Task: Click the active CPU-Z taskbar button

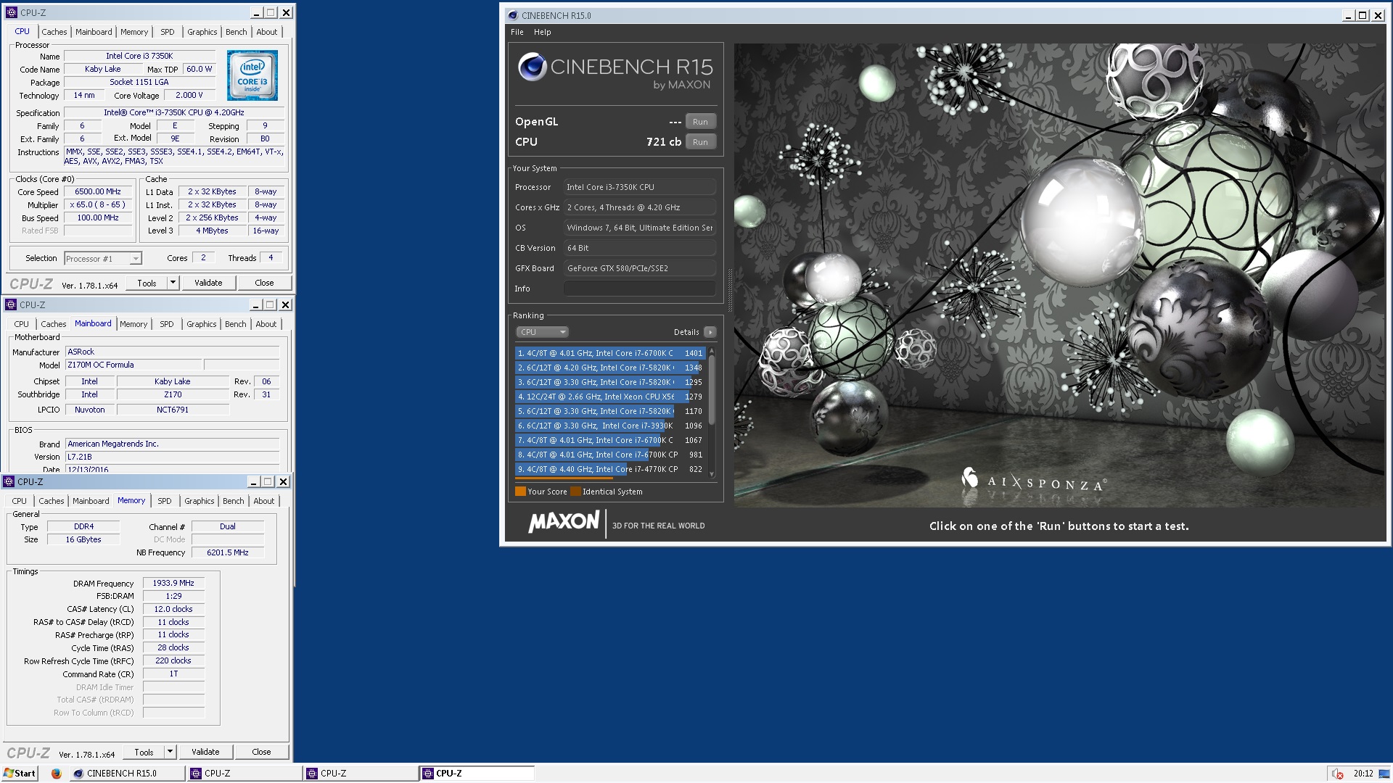Action: click(x=477, y=774)
